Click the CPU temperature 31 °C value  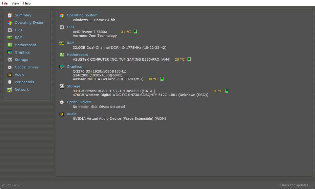point(126,32)
